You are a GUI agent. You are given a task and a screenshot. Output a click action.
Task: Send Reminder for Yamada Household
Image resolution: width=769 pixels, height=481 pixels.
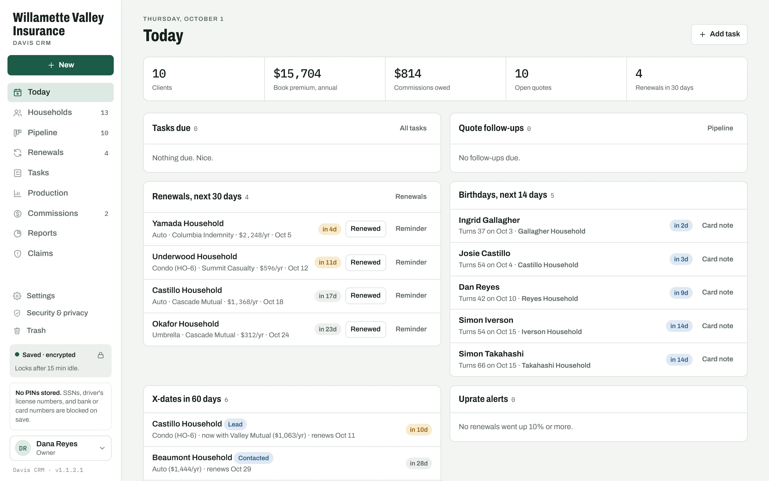coord(411,229)
